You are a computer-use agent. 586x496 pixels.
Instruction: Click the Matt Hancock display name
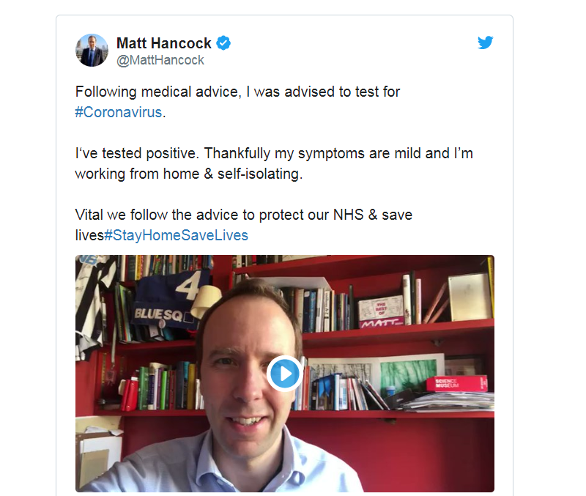163,43
